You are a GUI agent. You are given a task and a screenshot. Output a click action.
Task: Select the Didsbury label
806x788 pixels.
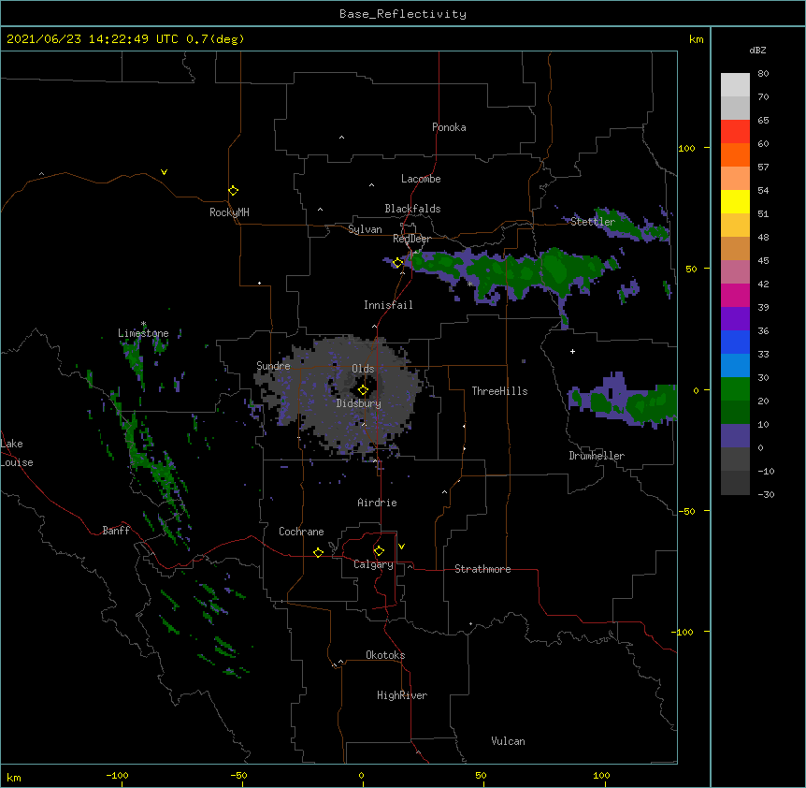point(359,403)
